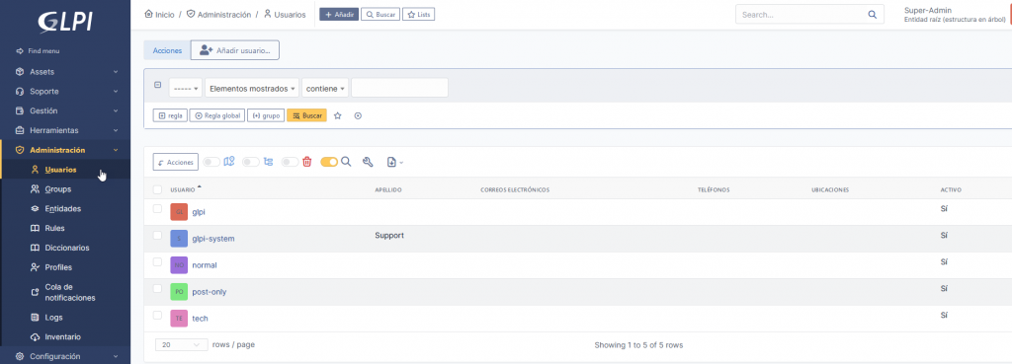1012x364 pixels.
Task: Toggle the map view switch
Action: pos(211,162)
